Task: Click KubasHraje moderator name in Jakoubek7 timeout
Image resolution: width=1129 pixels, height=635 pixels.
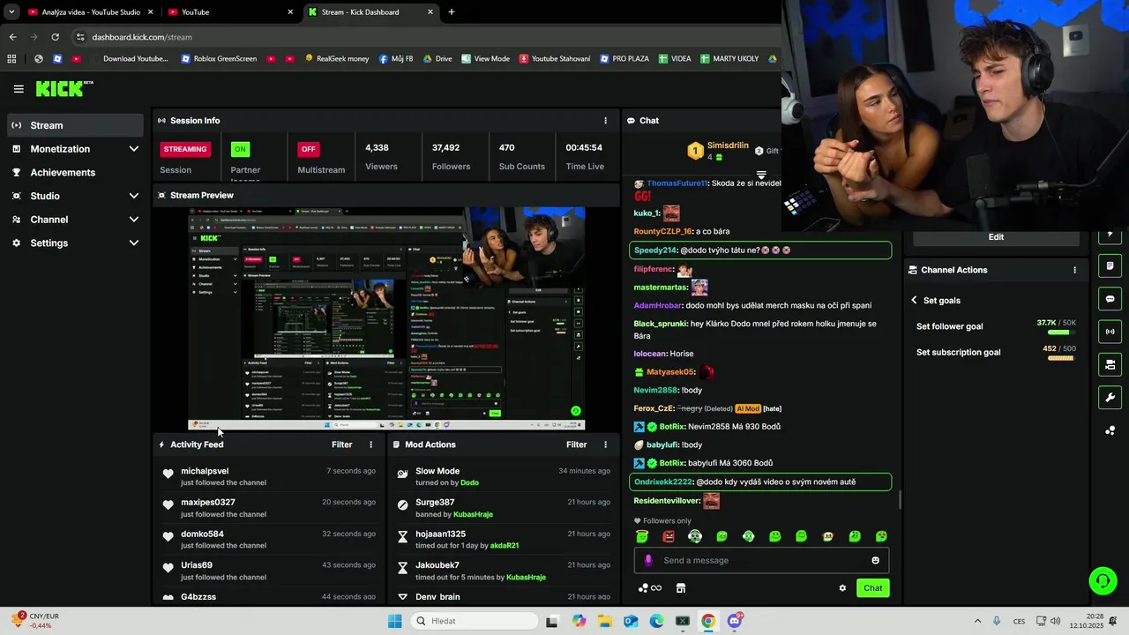Action: pyautogui.click(x=526, y=577)
